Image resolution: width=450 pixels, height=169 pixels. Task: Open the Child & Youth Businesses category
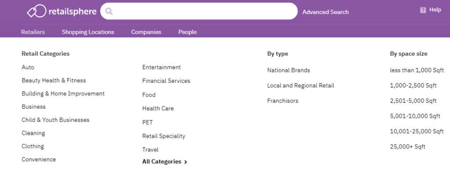pyautogui.click(x=55, y=120)
